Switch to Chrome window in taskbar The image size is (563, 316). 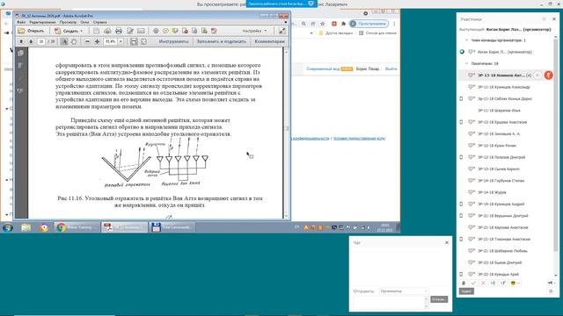pos(77,227)
